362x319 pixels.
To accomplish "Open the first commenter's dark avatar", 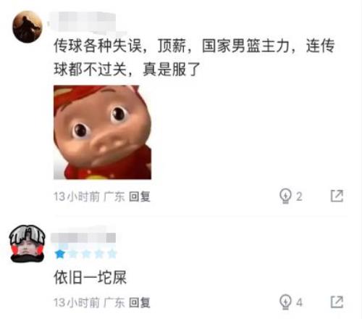I will 28,27.
